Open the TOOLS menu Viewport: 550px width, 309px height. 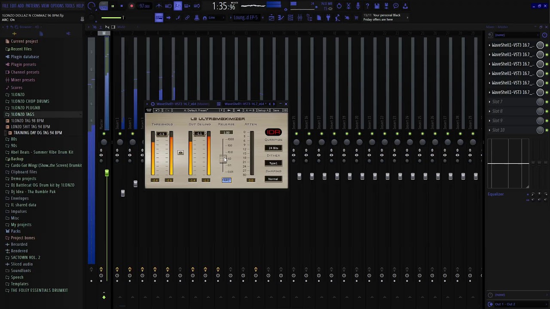(70, 6)
